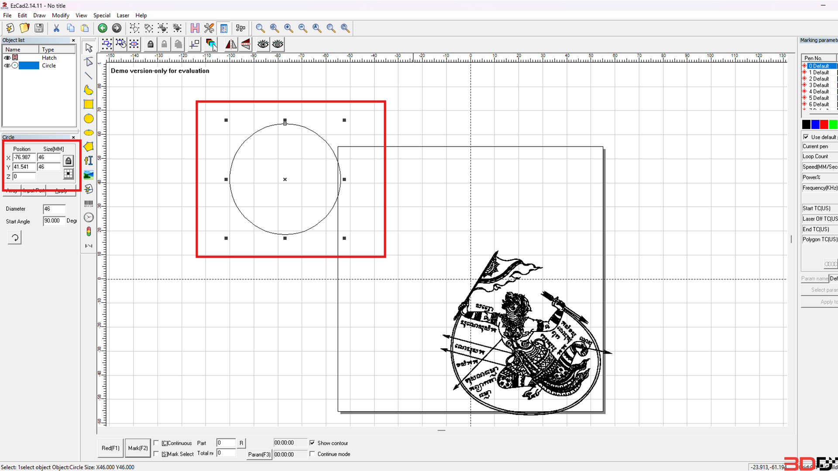Click the Diameter input field
838x471 pixels.
tap(54, 209)
